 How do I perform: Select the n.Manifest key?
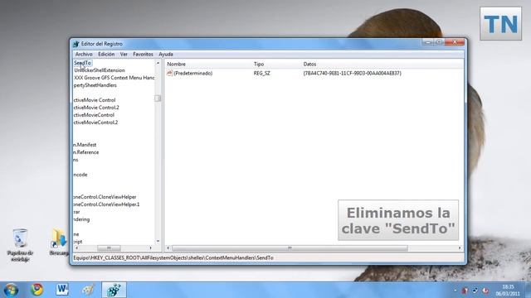pos(85,145)
